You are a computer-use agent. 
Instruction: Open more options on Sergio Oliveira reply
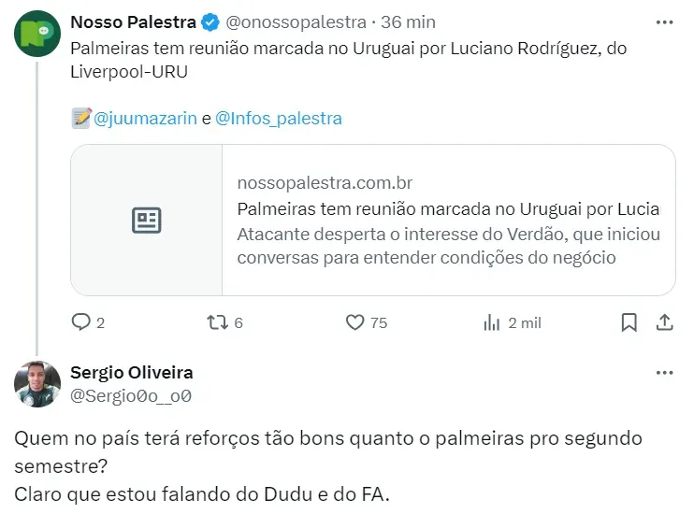point(664,373)
